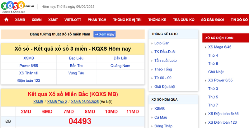Viewport: 249px width, 128px height.
Task: Open Thứ 5 under XS Power 6/55
Action: point(213,97)
